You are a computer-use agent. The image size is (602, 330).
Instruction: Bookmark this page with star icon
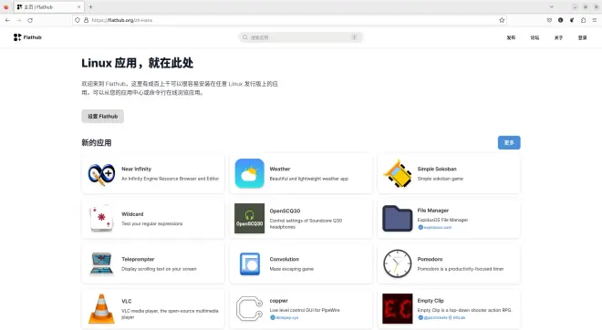click(502, 20)
